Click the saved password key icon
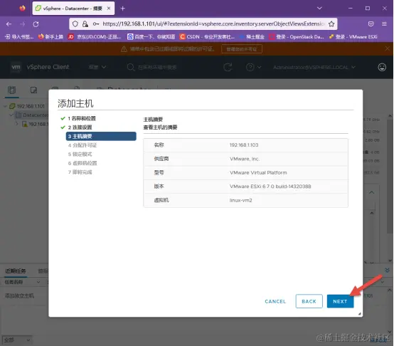This screenshot has width=394, height=346. point(96,24)
